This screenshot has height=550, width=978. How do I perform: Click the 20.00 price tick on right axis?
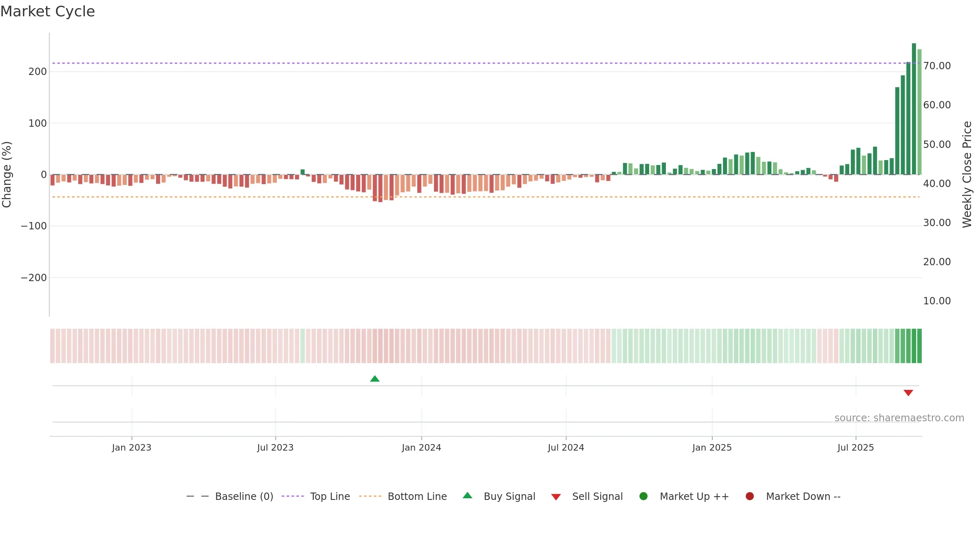tap(937, 262)
